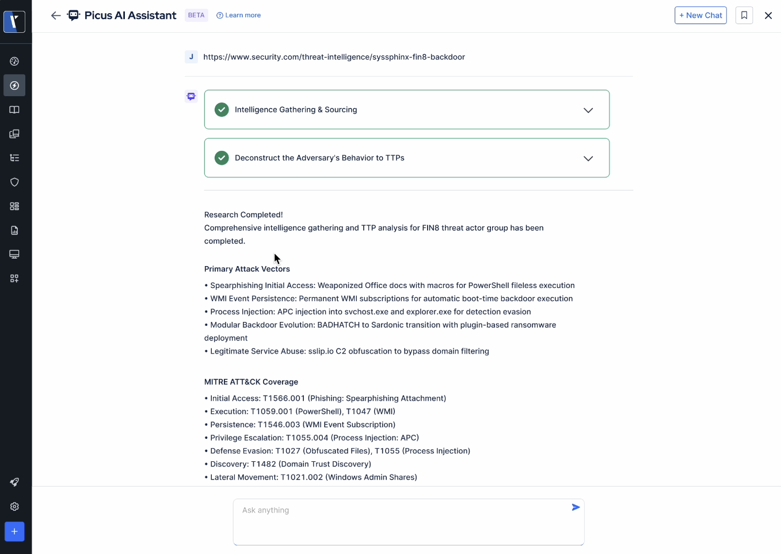Start a New Chat

click(x=700, y=15)
